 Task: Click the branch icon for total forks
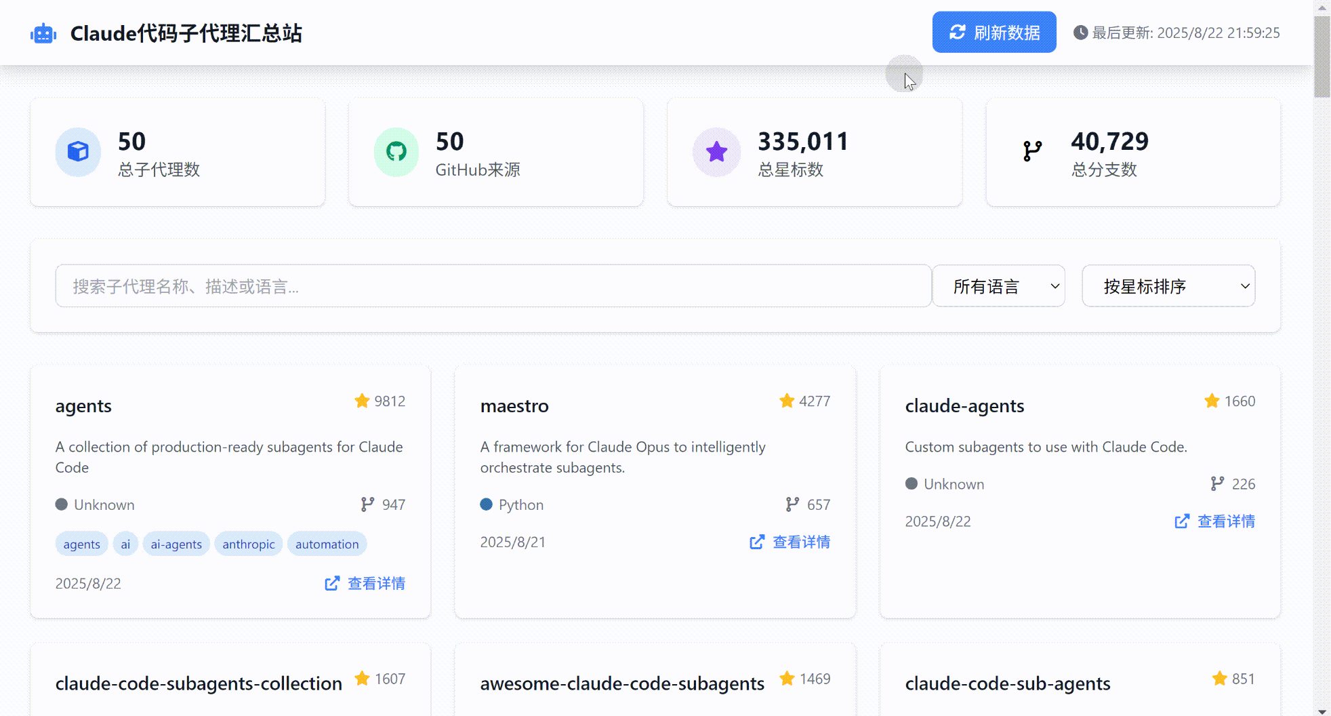[1032, 151]
